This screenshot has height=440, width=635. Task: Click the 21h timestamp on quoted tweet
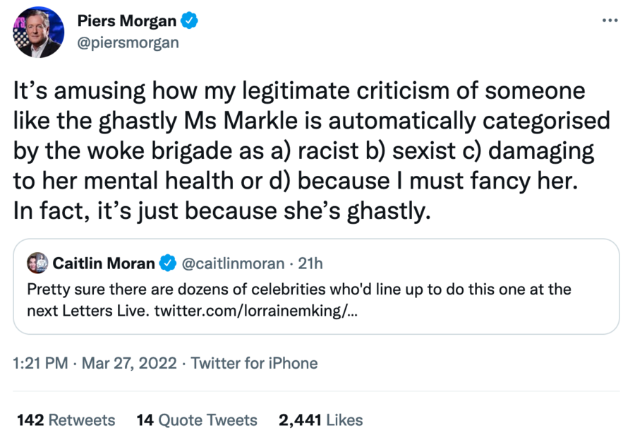(310, 263)
